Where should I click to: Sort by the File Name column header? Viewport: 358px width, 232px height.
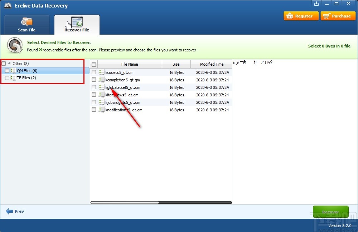coord(130,64)
